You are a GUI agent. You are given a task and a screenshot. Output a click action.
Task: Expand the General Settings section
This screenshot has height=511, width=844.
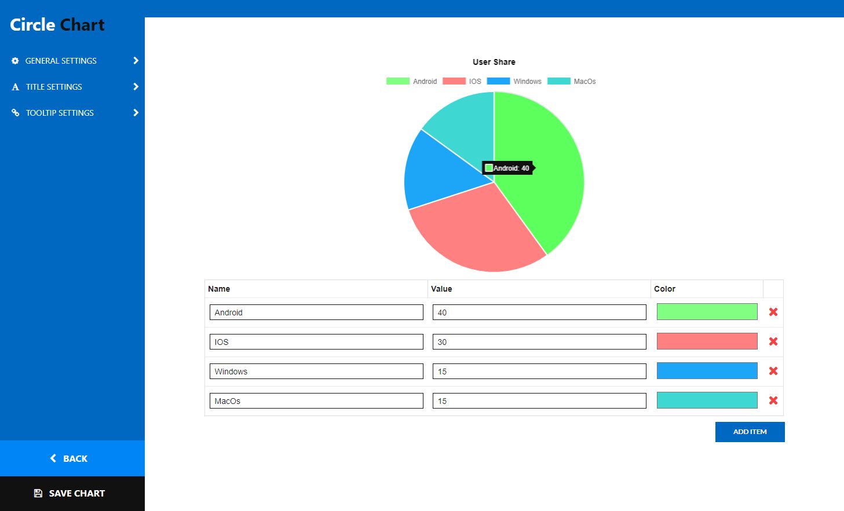[x=136, y=60]
